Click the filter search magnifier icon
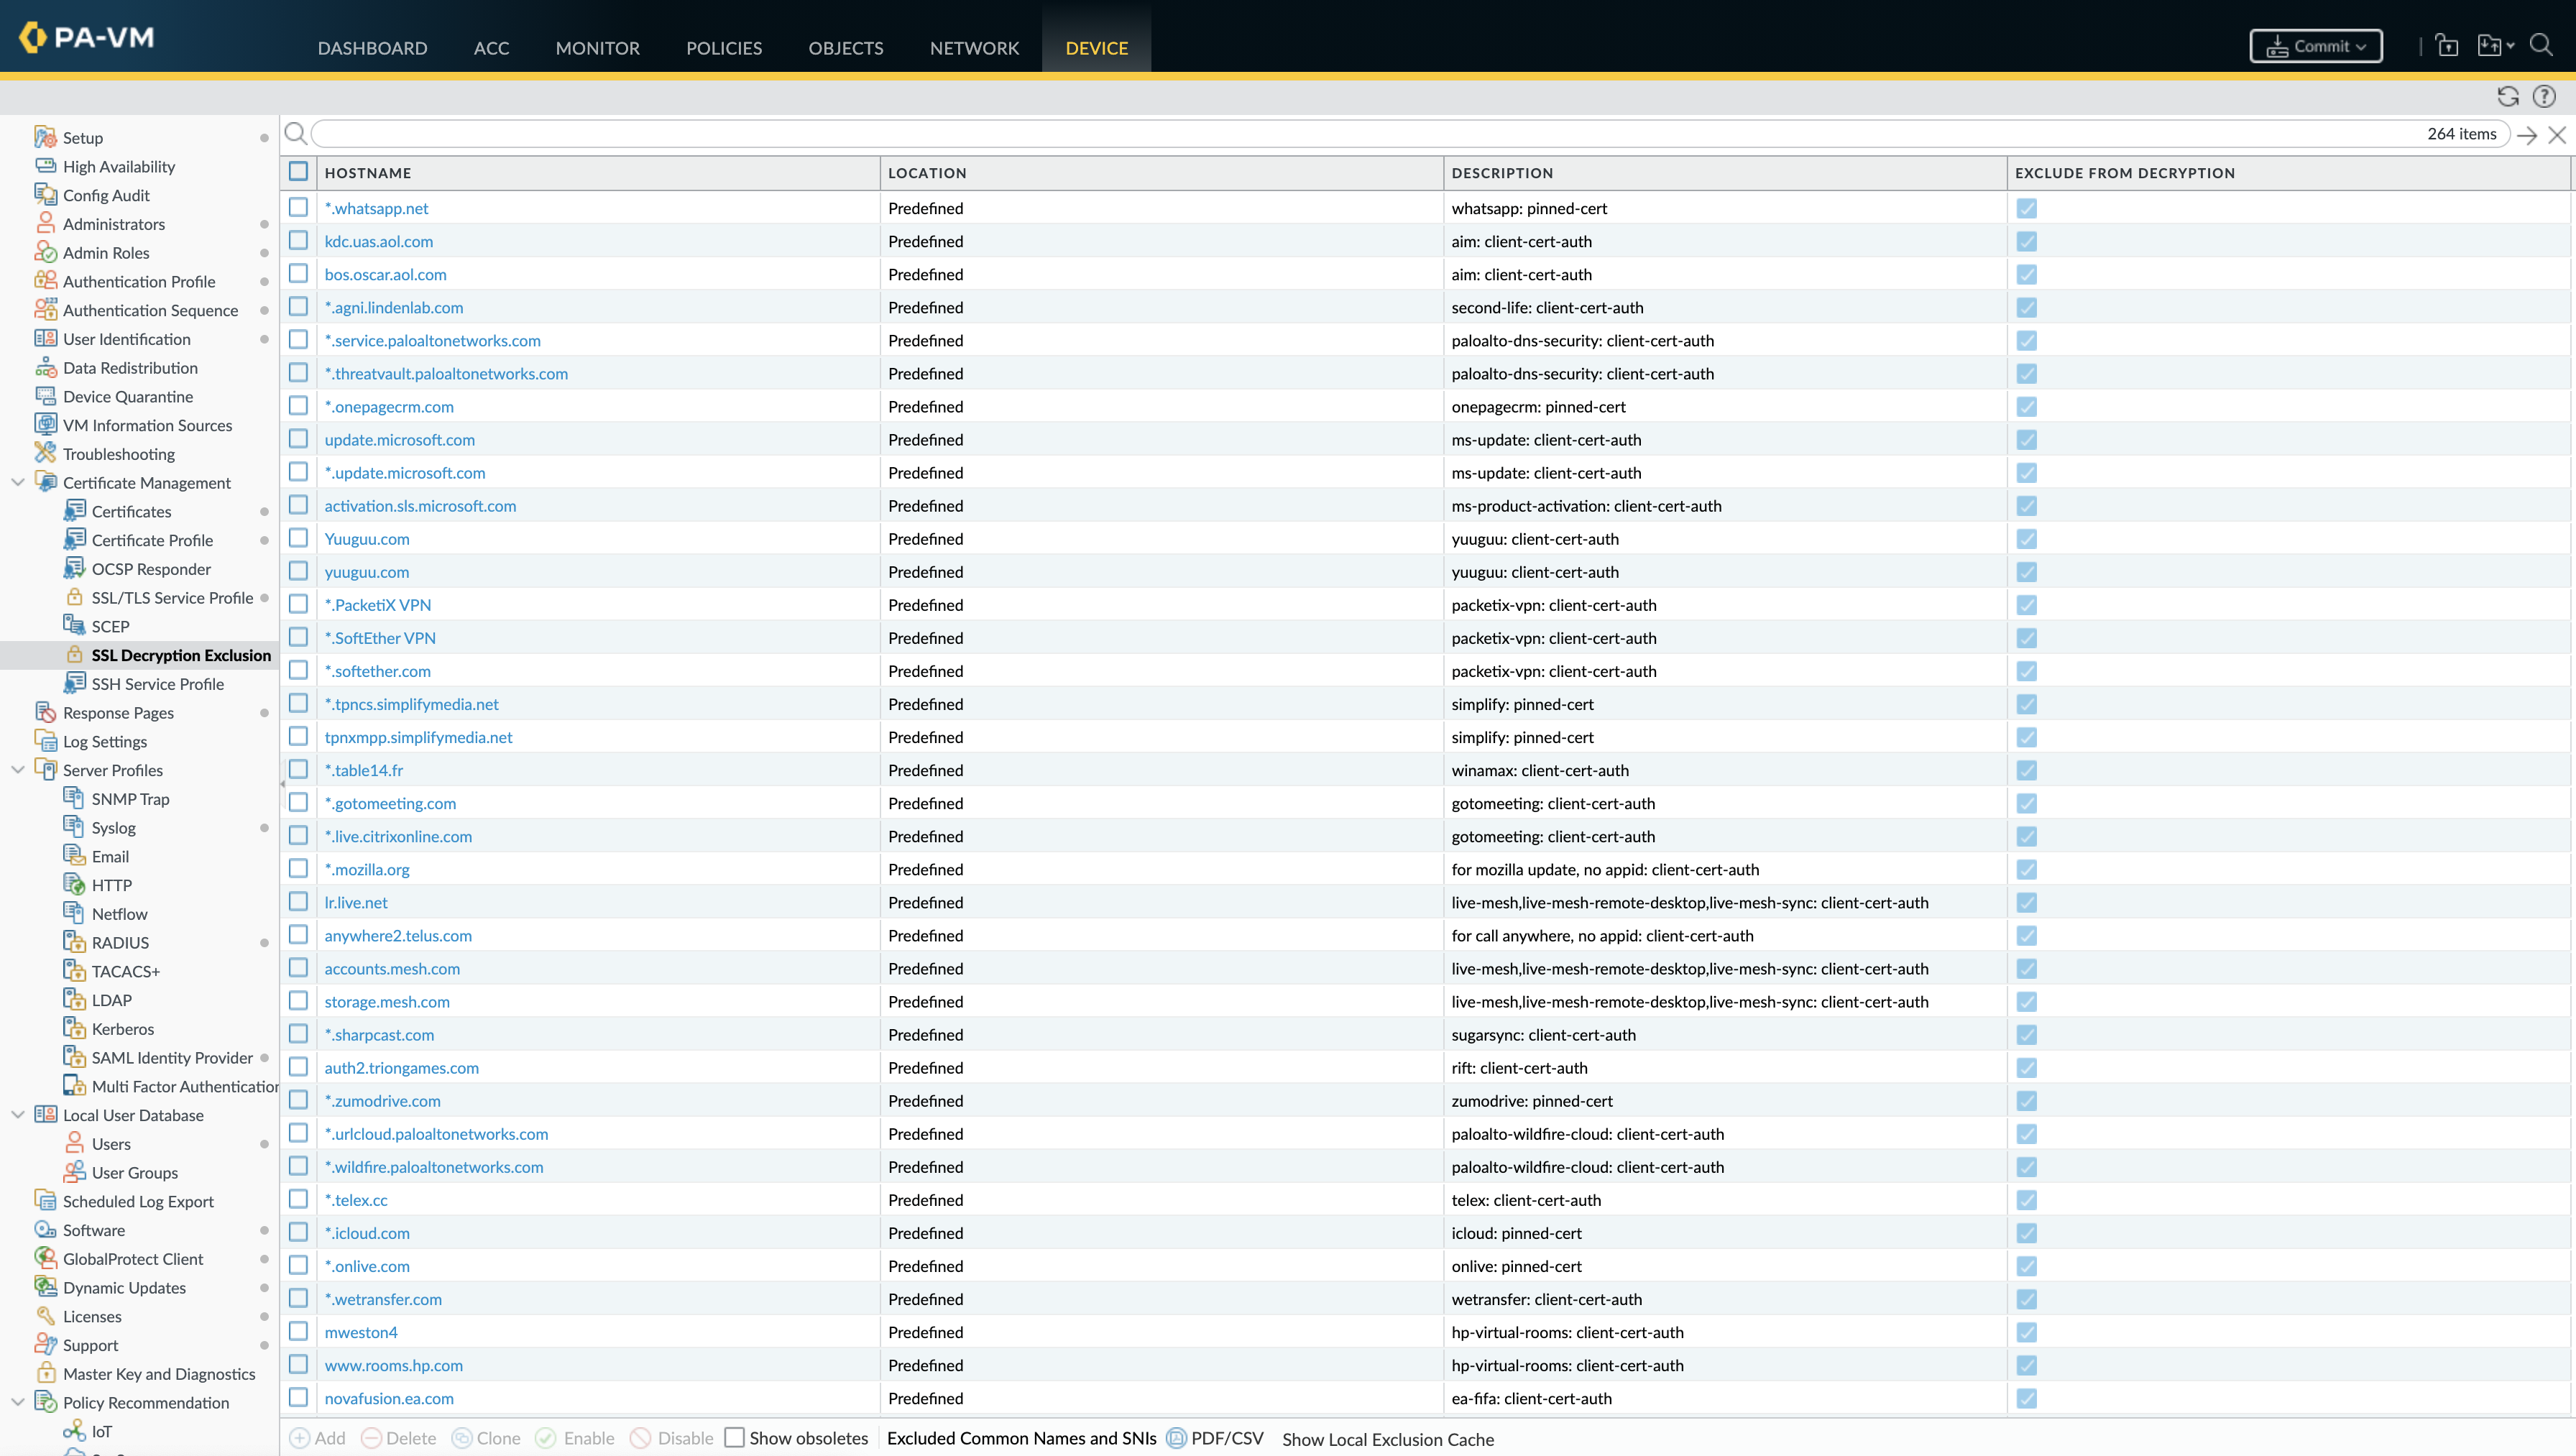Screen dimensions: 2576x1456 coord(296,133)
